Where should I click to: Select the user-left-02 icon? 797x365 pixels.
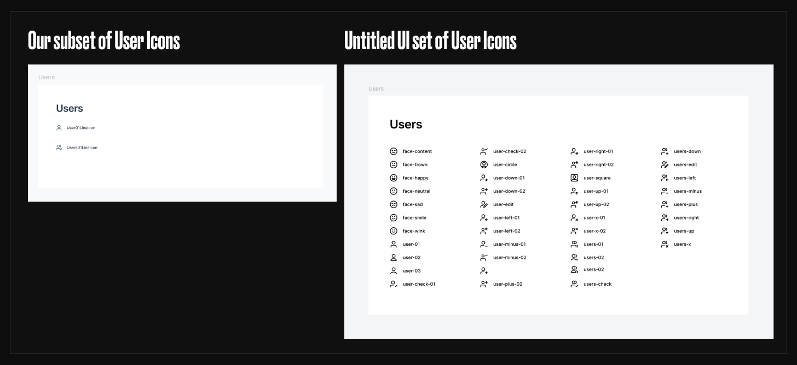click(484, 231)
